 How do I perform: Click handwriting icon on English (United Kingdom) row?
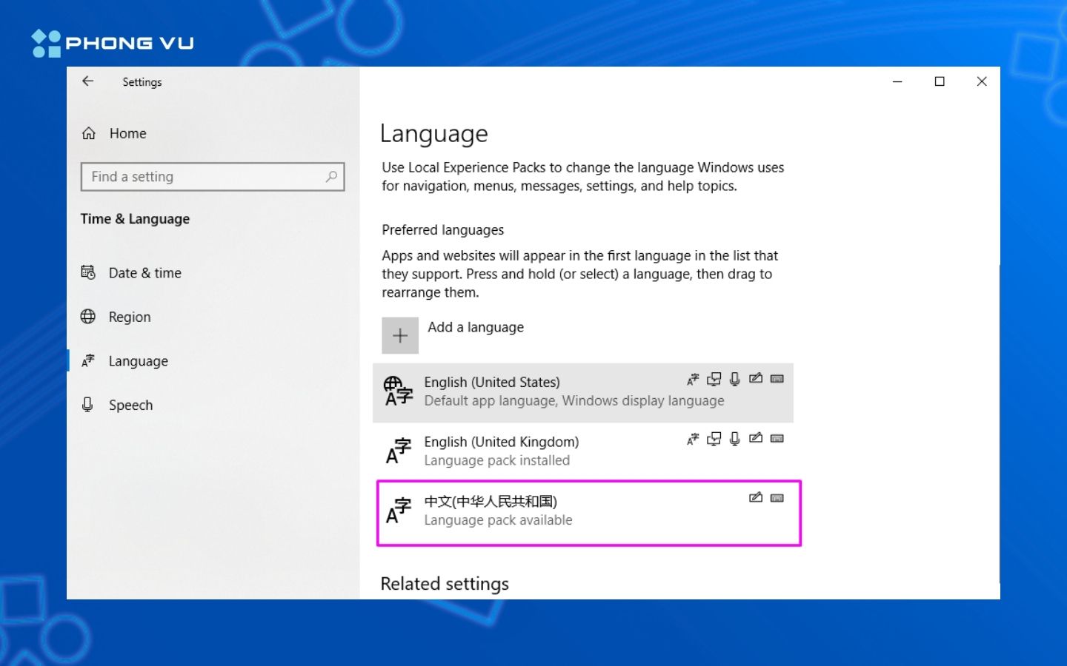tap(756, 438)
